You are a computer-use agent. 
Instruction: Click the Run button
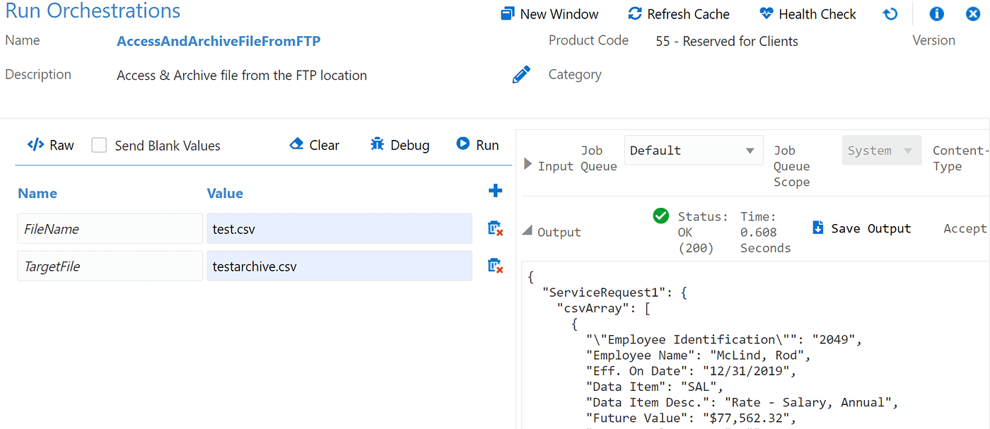[x=477, y=145]
